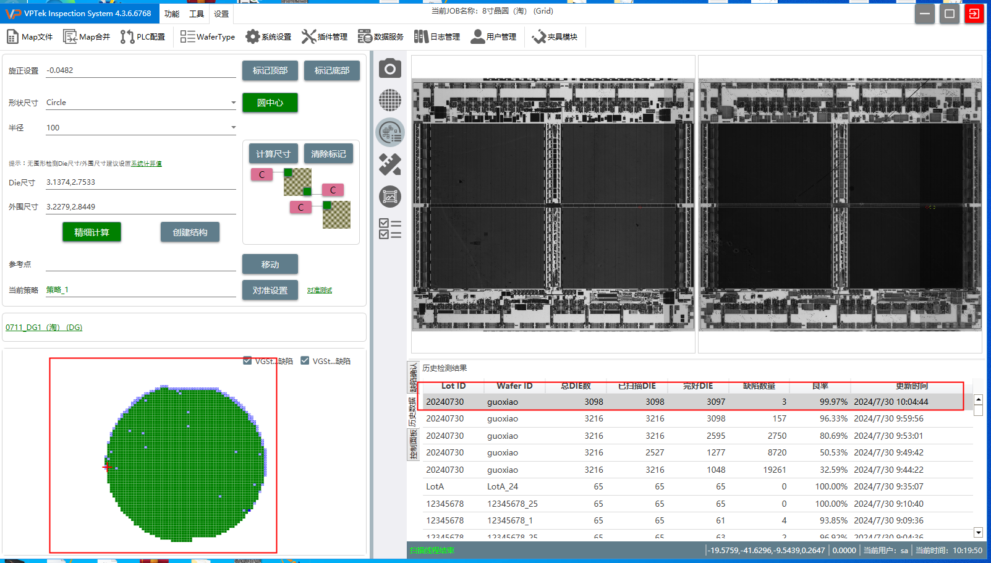Open the Map合并 tool
The image size is (991, 563).
pos(87,37)
